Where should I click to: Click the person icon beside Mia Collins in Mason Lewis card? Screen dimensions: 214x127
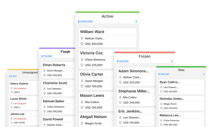pyautogui.click(x=82, y=102)
